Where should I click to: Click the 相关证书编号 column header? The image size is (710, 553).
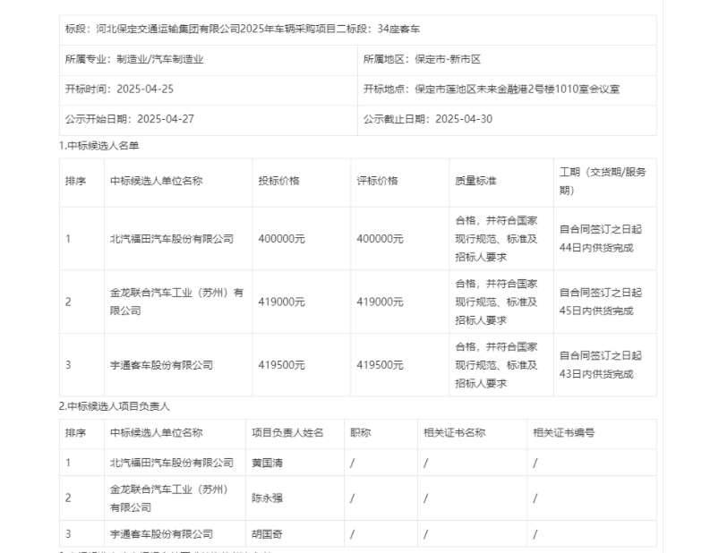563,433
